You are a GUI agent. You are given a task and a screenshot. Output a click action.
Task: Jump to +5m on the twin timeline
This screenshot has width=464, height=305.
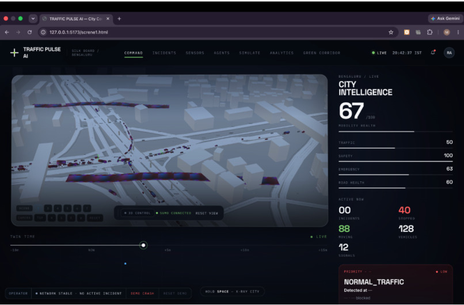pyautogui.click(x=168, y=250)
